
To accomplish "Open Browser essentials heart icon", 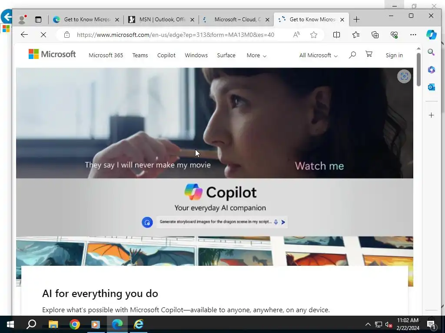I will coord(394,35).
